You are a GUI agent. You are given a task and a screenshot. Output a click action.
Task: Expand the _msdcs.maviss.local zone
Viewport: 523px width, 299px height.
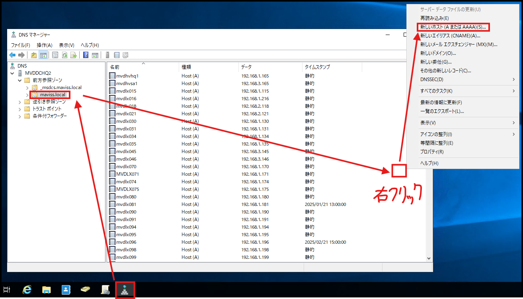[x=27, y=87]
